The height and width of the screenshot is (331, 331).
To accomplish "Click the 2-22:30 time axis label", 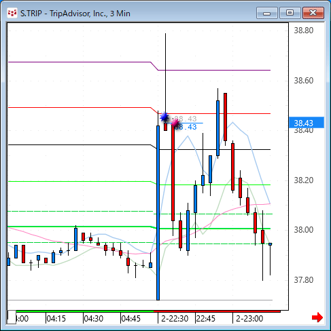I will 175,319.
